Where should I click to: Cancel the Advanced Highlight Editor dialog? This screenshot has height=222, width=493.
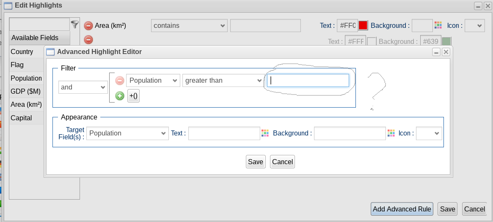(282, 162)
